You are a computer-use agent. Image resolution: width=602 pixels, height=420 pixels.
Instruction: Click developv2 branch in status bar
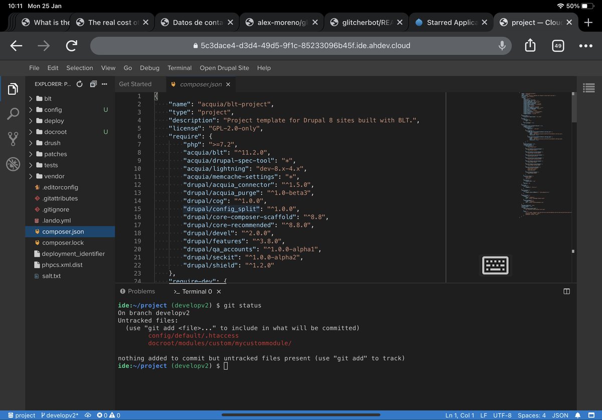pyautogui.click(x=59, y=415)
